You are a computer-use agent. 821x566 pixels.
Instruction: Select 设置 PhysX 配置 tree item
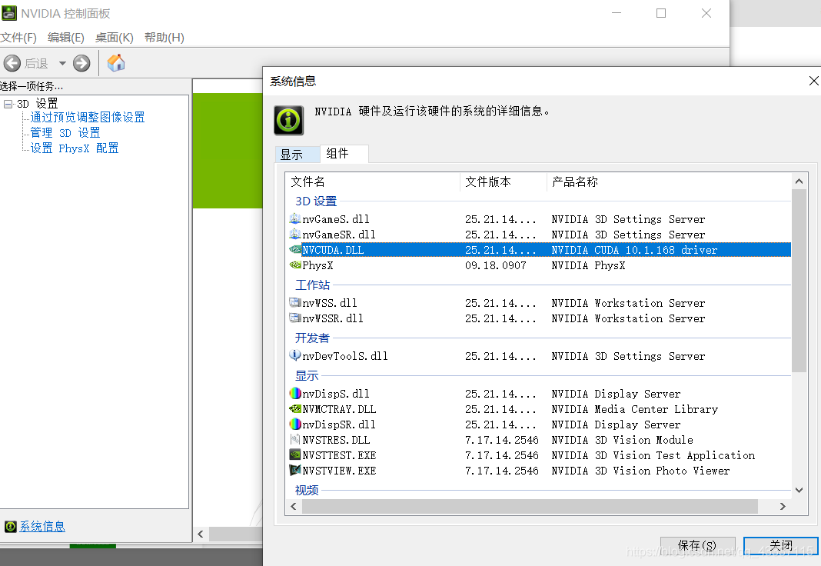[75, 148]
